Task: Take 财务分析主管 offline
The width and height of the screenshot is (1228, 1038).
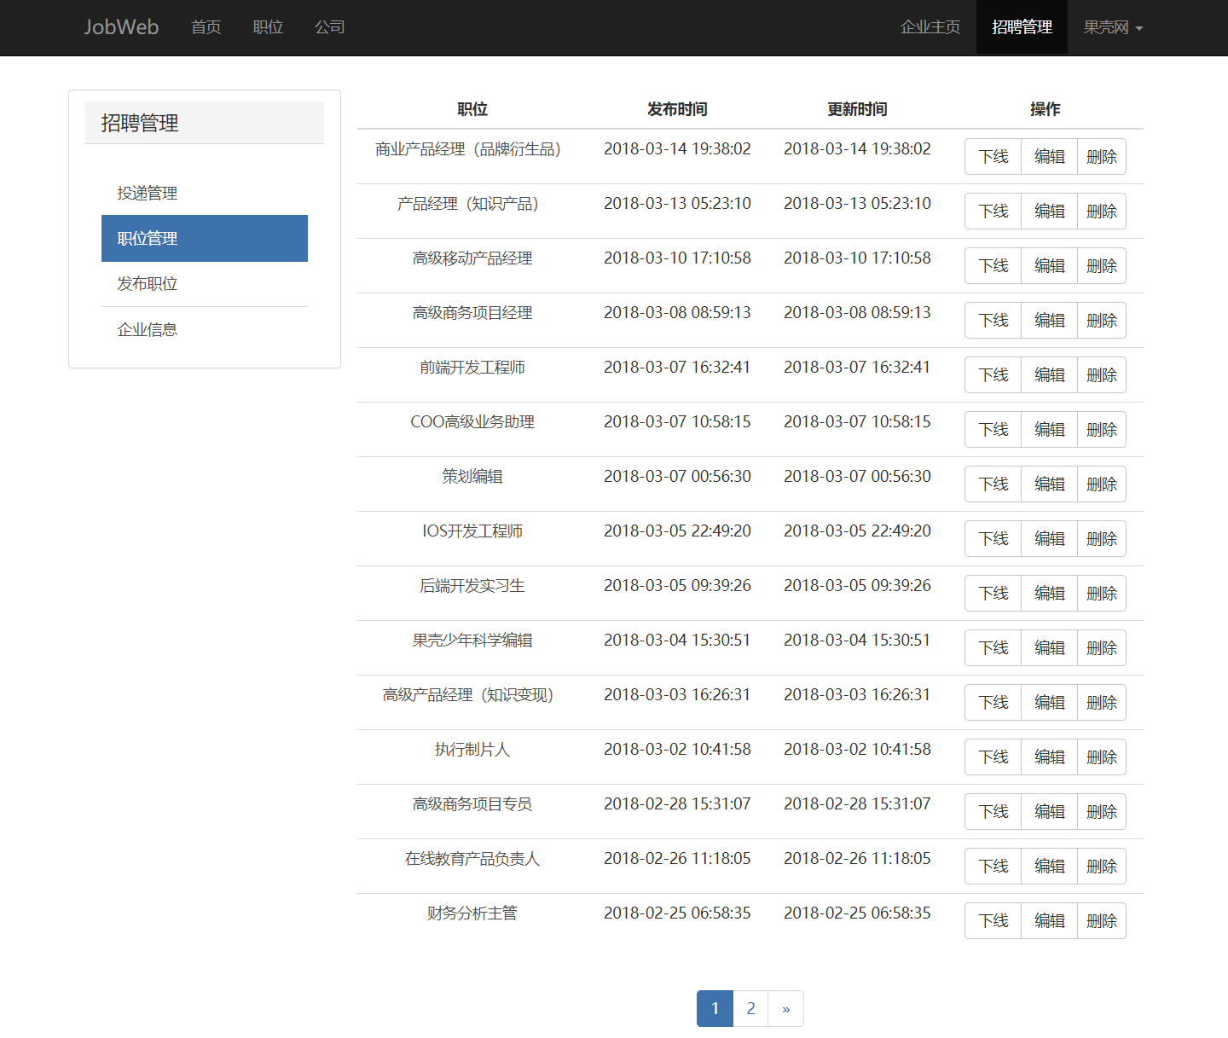Action: (x=993, y=921)
